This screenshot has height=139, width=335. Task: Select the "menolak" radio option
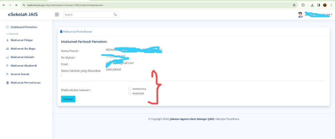point(130,93)
